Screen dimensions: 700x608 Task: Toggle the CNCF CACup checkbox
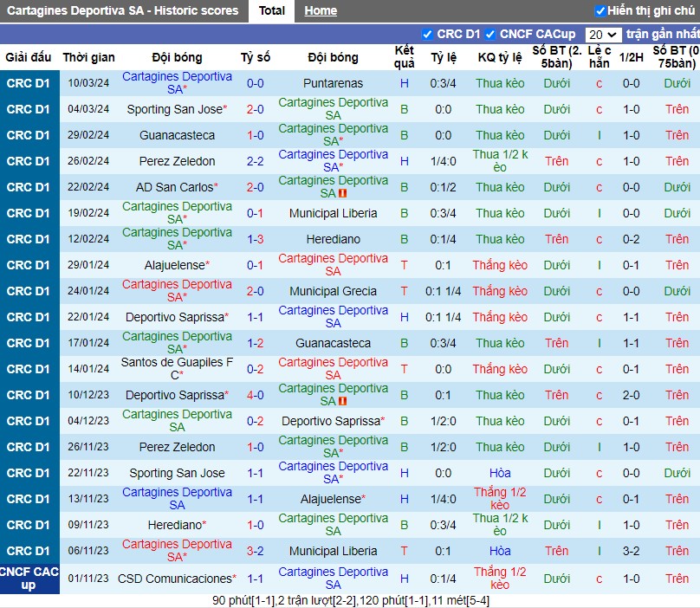coord(490,35)
